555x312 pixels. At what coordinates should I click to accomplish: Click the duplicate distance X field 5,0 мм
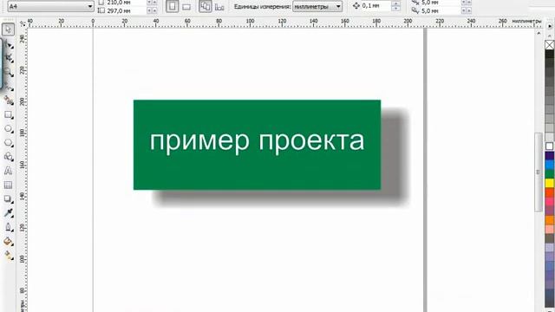click(x=441, y=3)
